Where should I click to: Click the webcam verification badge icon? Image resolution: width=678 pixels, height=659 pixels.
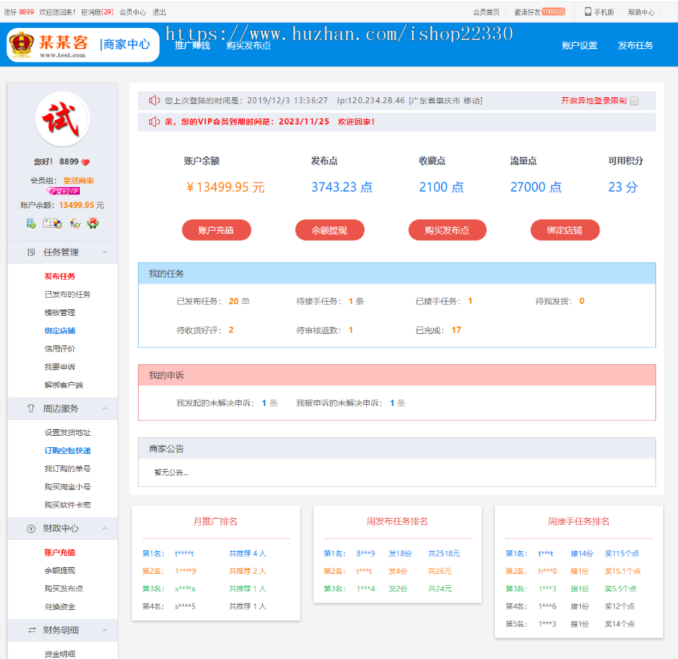pos(74,223)
